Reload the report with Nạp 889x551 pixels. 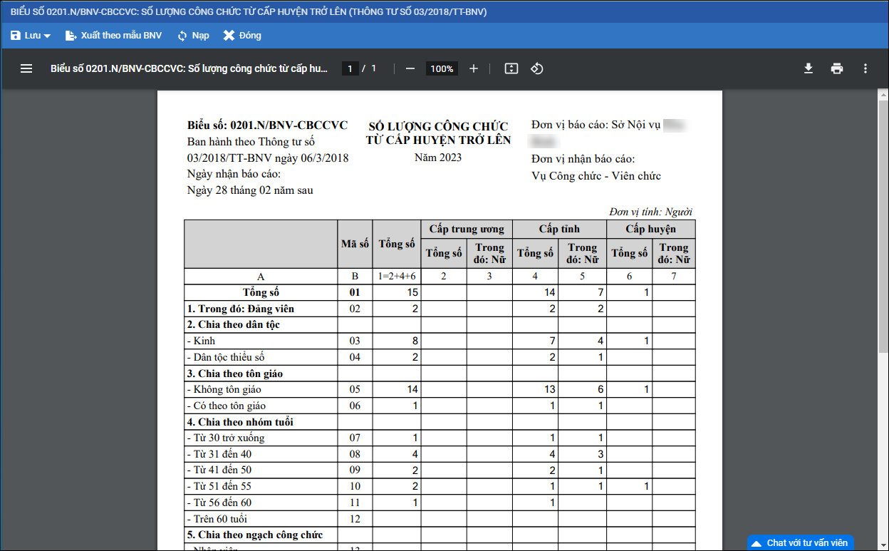coord(193,36)
